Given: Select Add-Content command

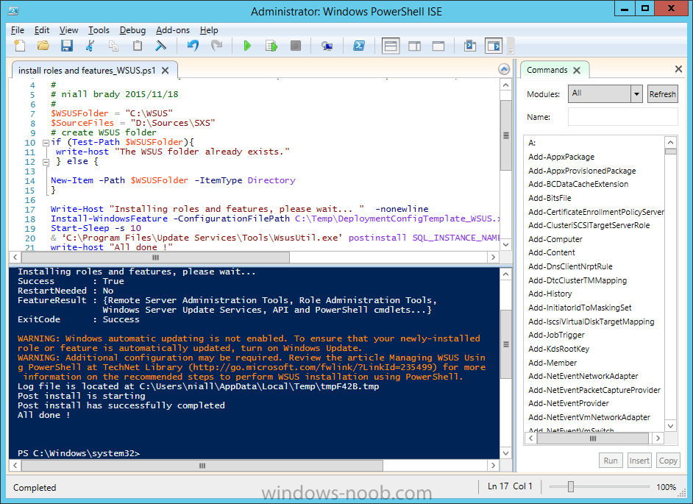Looking at the screenshot, I should 552,252.
